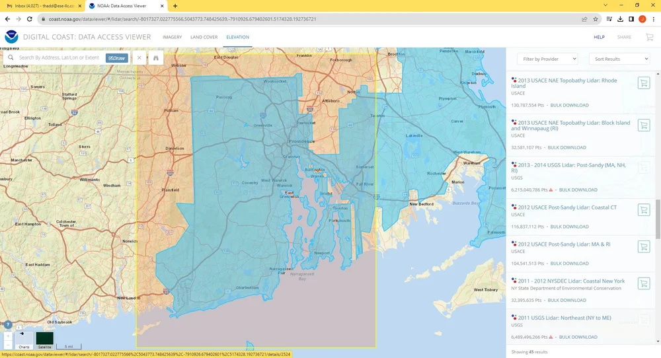Toggle Chrome side panel icon
Viewport: 661px width, 358px height.
click(x=631, y=19)
